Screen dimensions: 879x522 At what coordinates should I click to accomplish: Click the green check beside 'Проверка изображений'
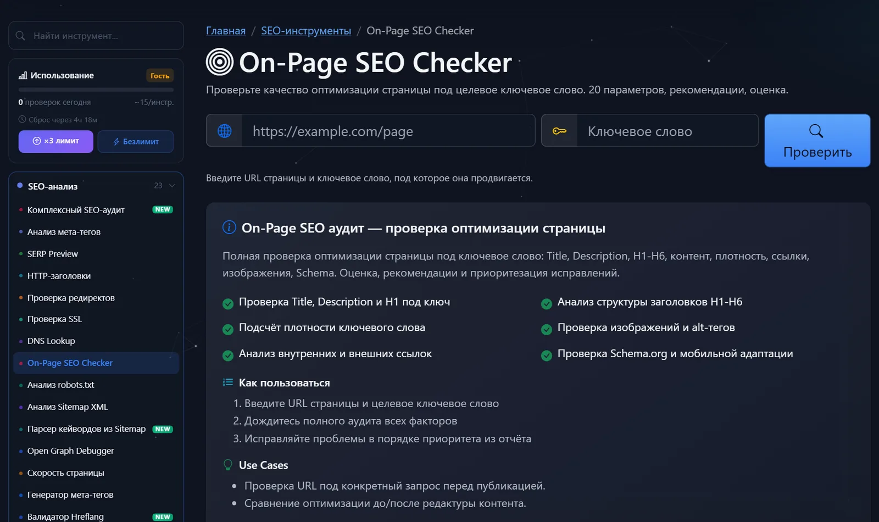click(x=547, y=329)
